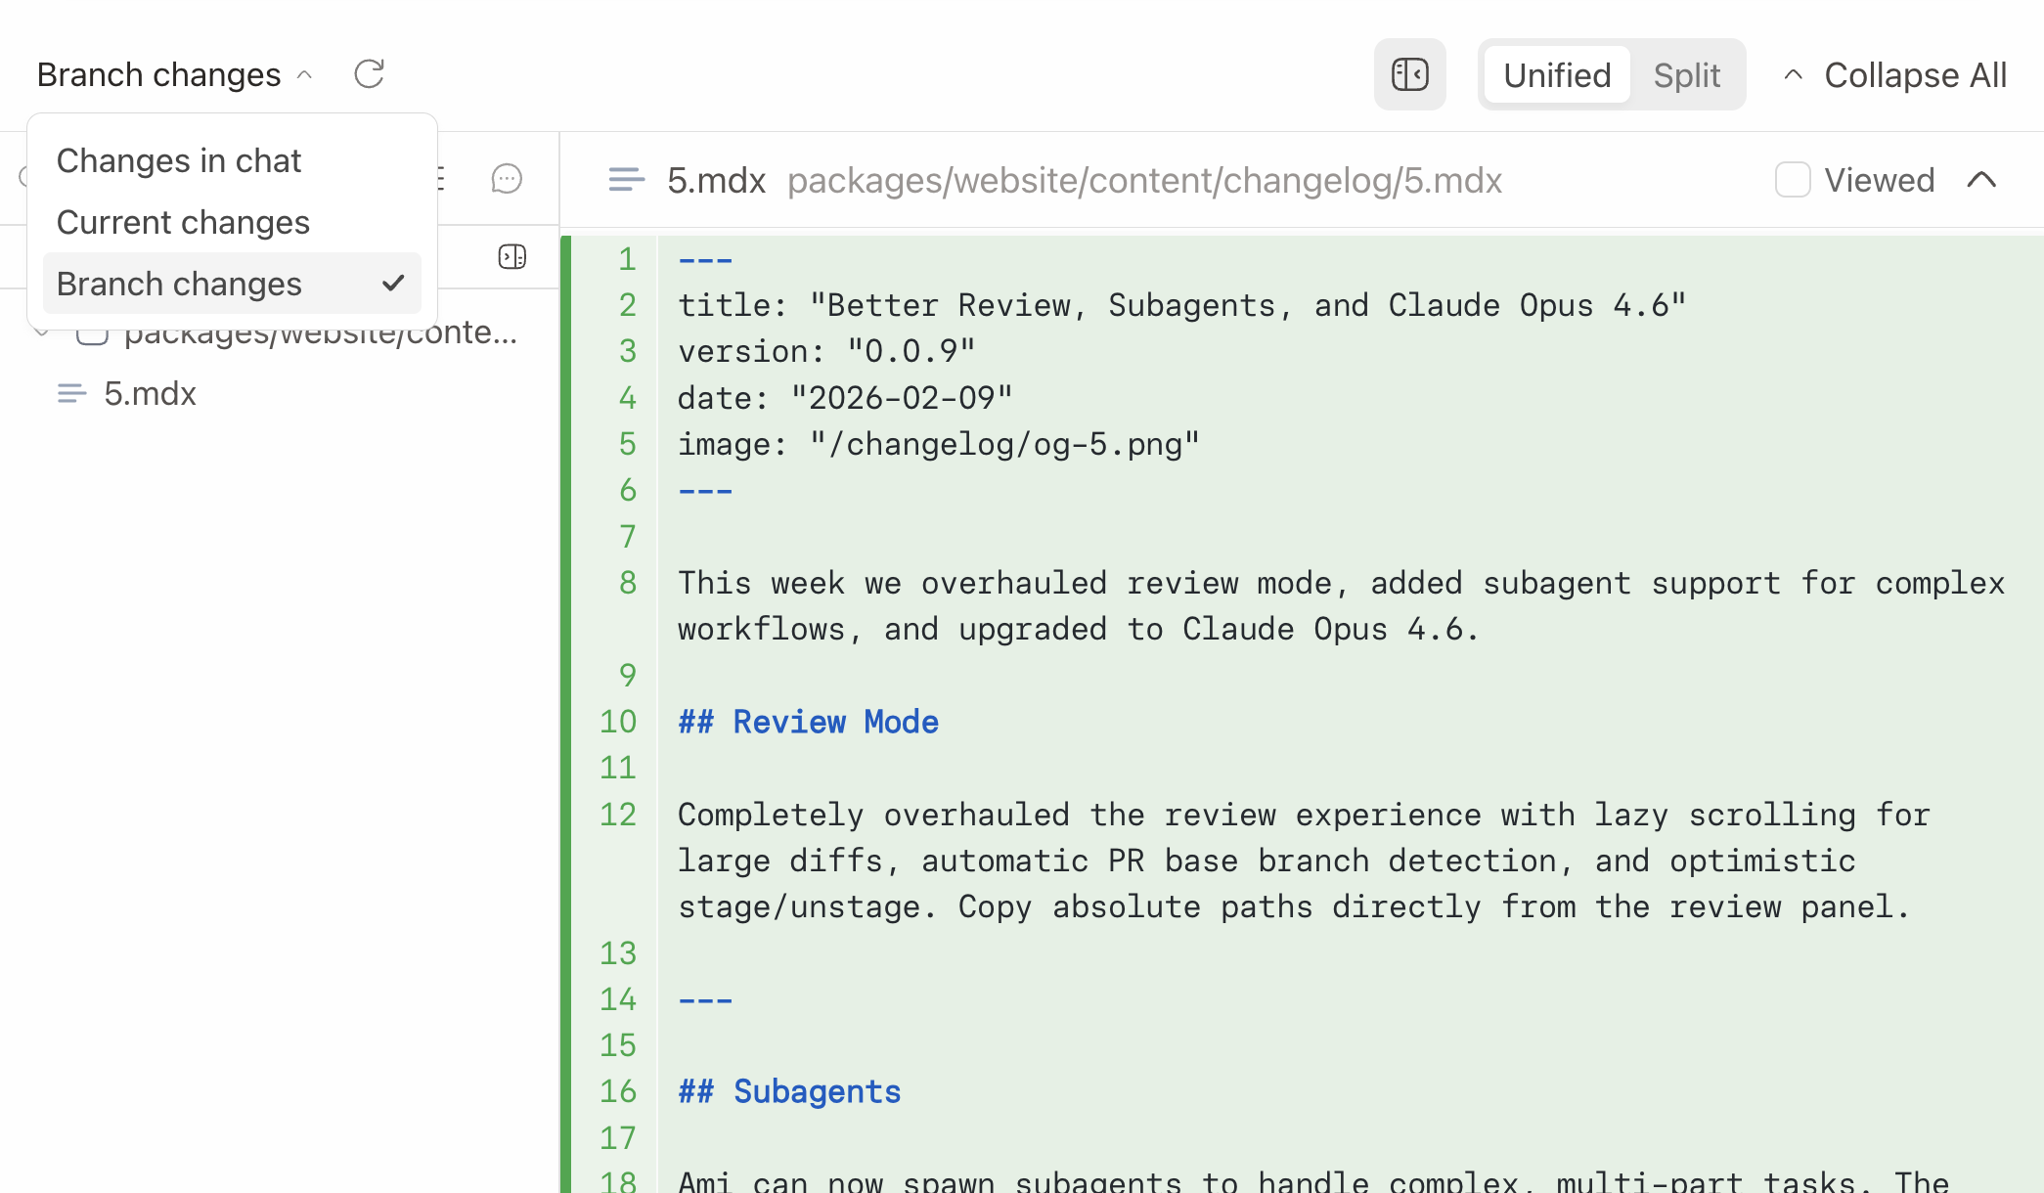Select Changes in chat menu option
The width and height of the screenshot is (2044, 1193).
(x=179, y=160)
